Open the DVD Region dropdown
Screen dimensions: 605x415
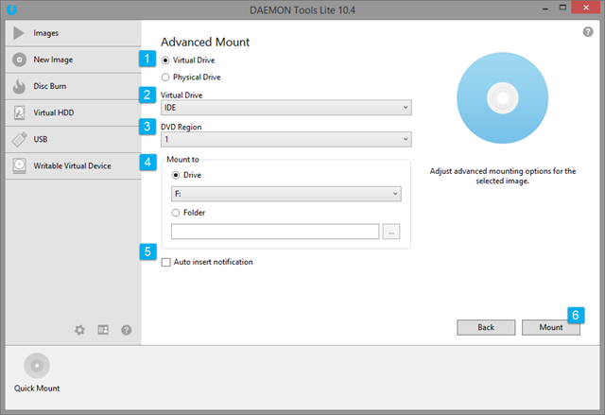click(286, 139)
